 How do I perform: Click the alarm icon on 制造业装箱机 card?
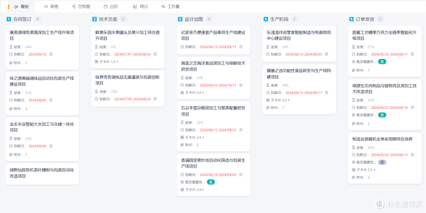click(x=412, y=155)
